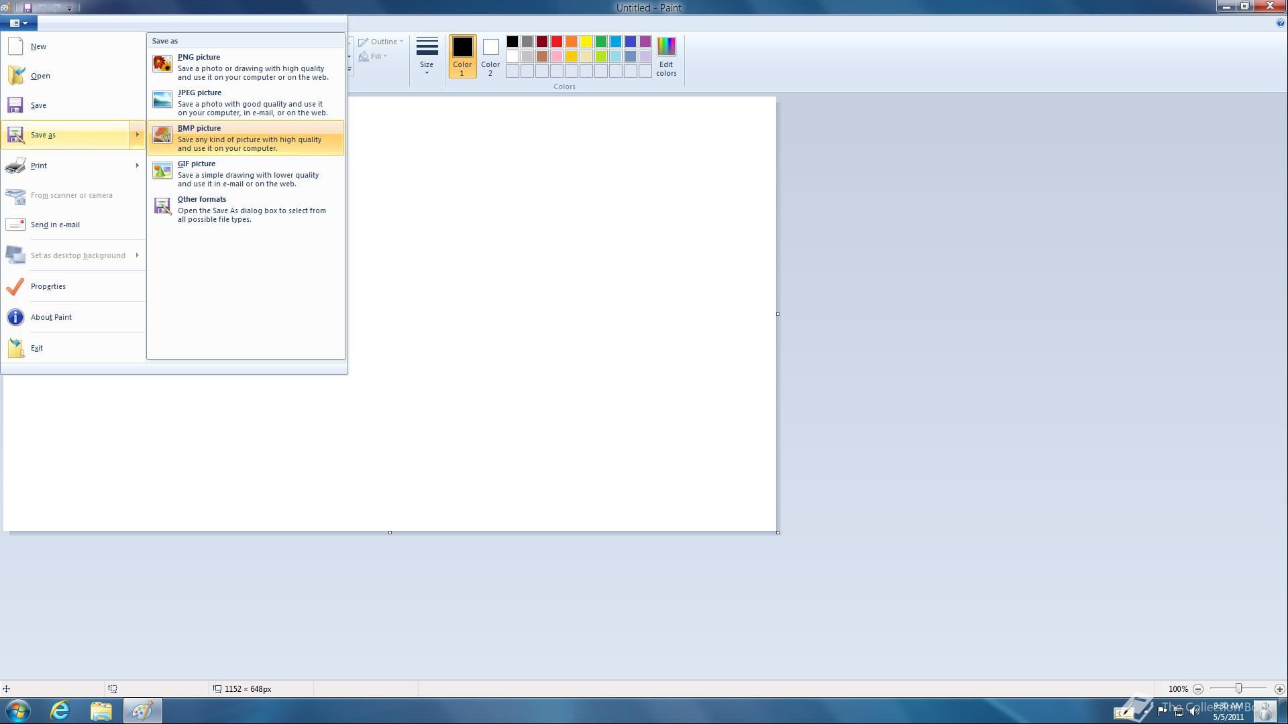Image resolution: width=1288 pixels, height=724 pixels.
Task: Click New in the Paint menu
Action: click(72, 46)
